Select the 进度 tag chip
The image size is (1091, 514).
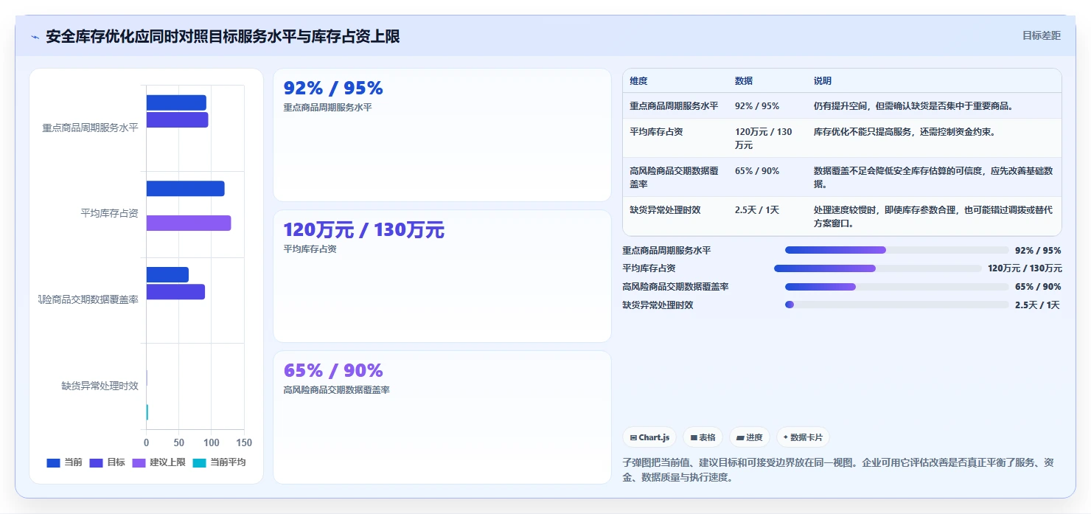[x=750, y=437]
